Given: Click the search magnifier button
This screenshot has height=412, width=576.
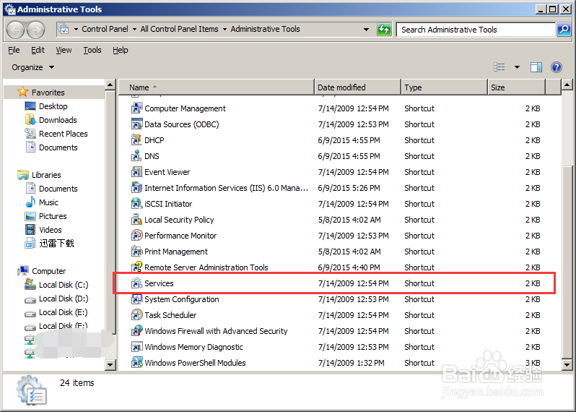Looking at the screenshot, I should pos(564,30).
